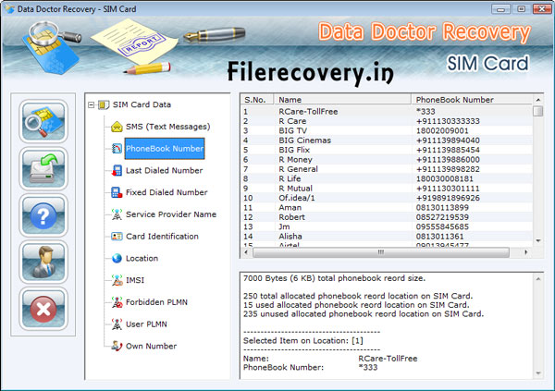Click details pane scrollbar up arrow
The height and width of the screenshot is (391, 555).
tap(538, 279)
